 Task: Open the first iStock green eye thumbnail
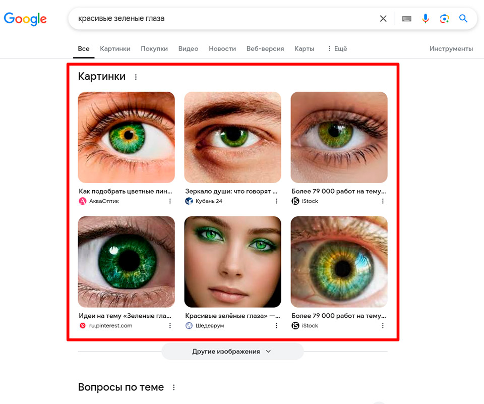(x=339, y=137)
